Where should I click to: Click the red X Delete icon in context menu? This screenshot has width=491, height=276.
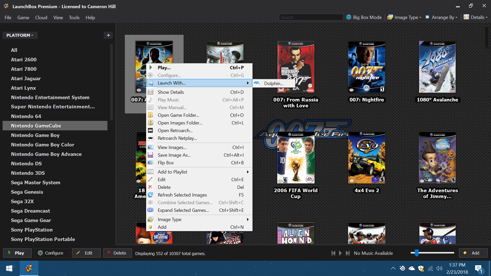(x=150, y=187)
